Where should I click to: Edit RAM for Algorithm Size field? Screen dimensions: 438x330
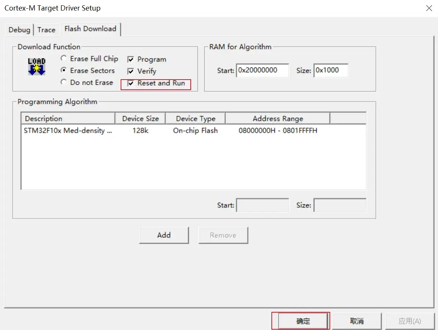(x=331, y=71)
